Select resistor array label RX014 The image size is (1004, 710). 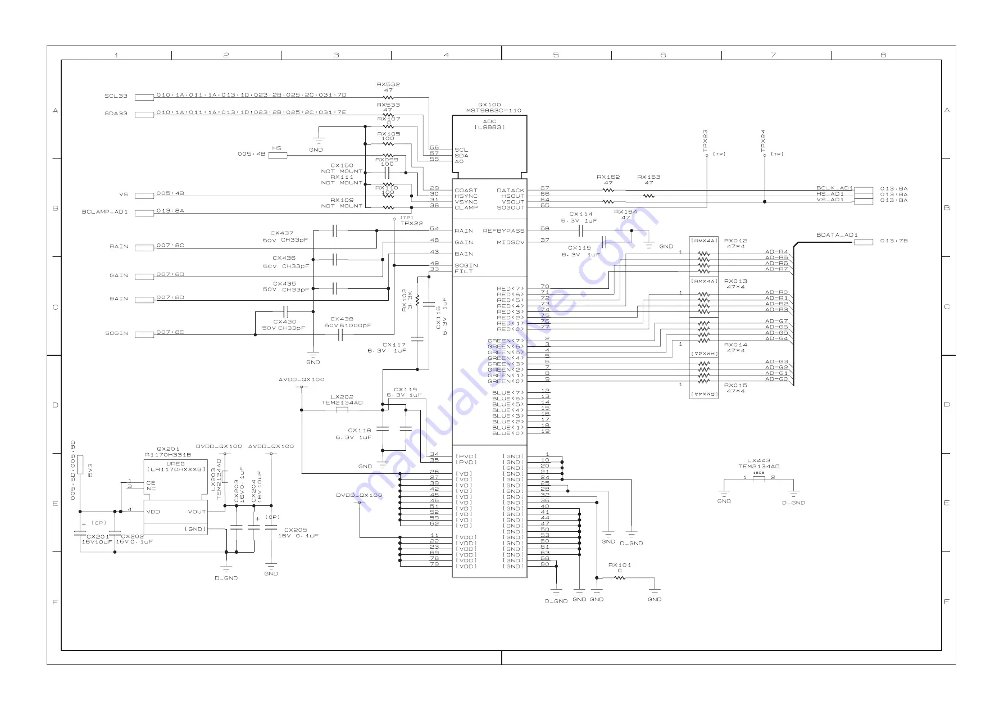click(735, 345)
